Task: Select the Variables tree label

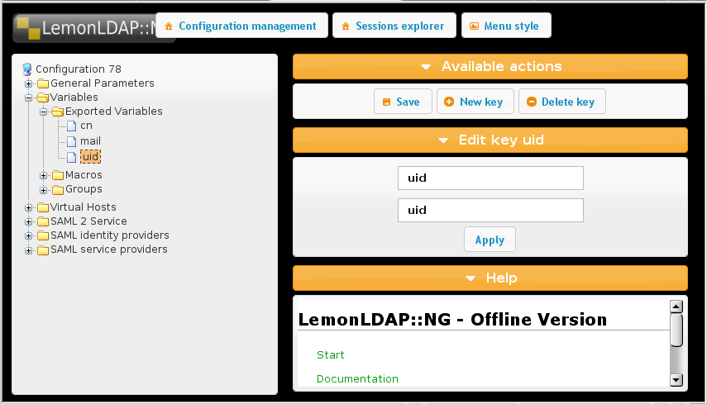Action: point(74,97)
